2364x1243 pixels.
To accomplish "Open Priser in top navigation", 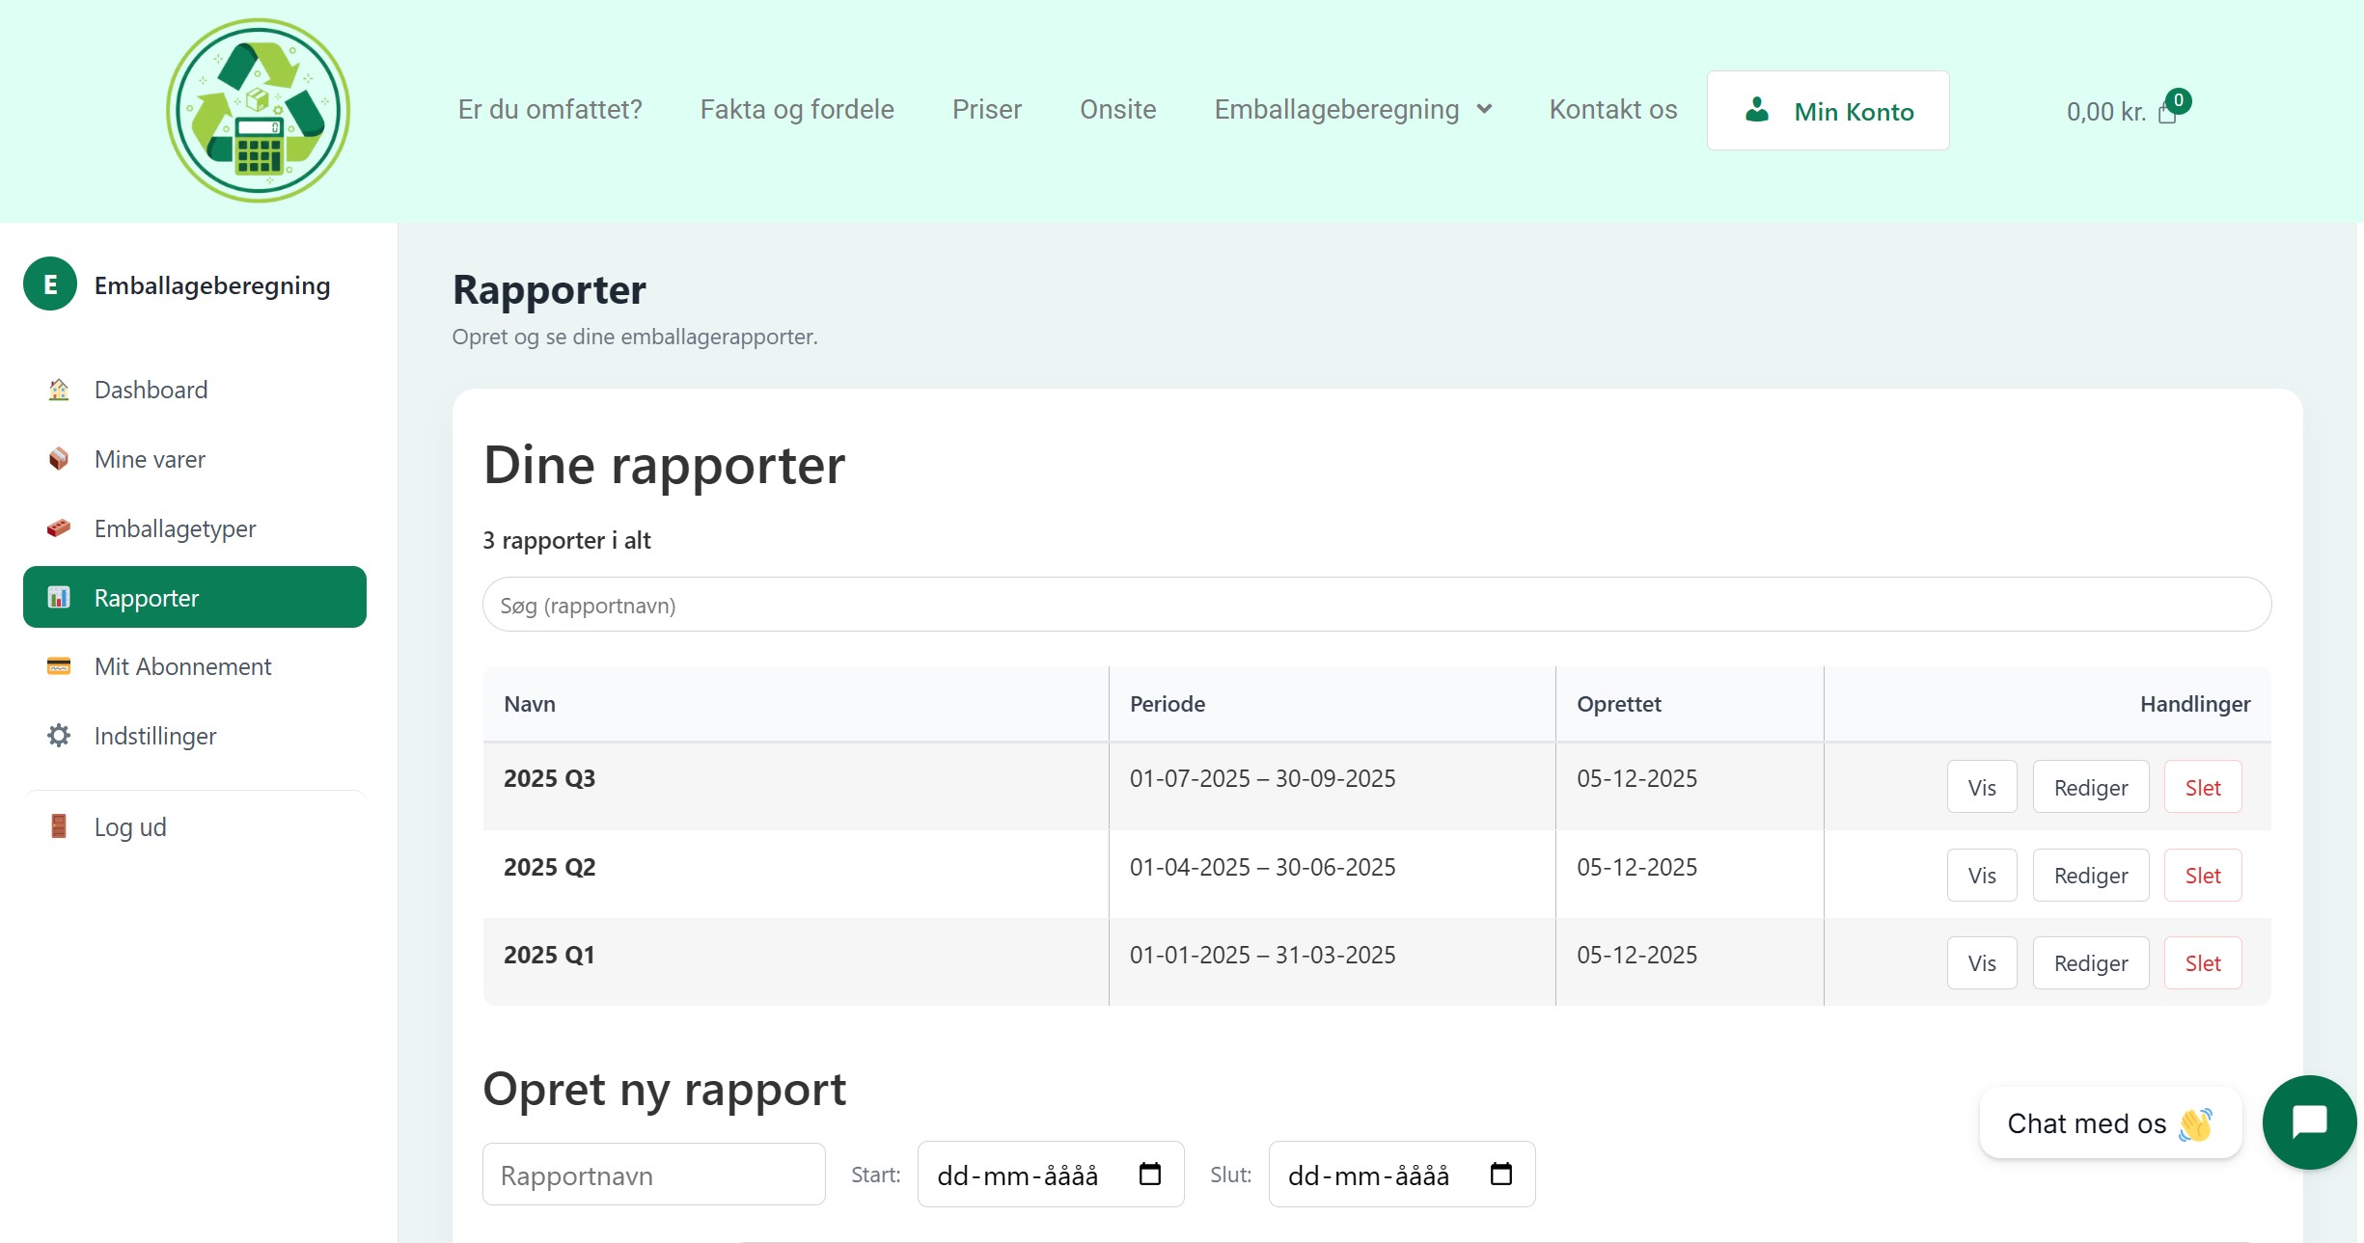I will (986, 109).
